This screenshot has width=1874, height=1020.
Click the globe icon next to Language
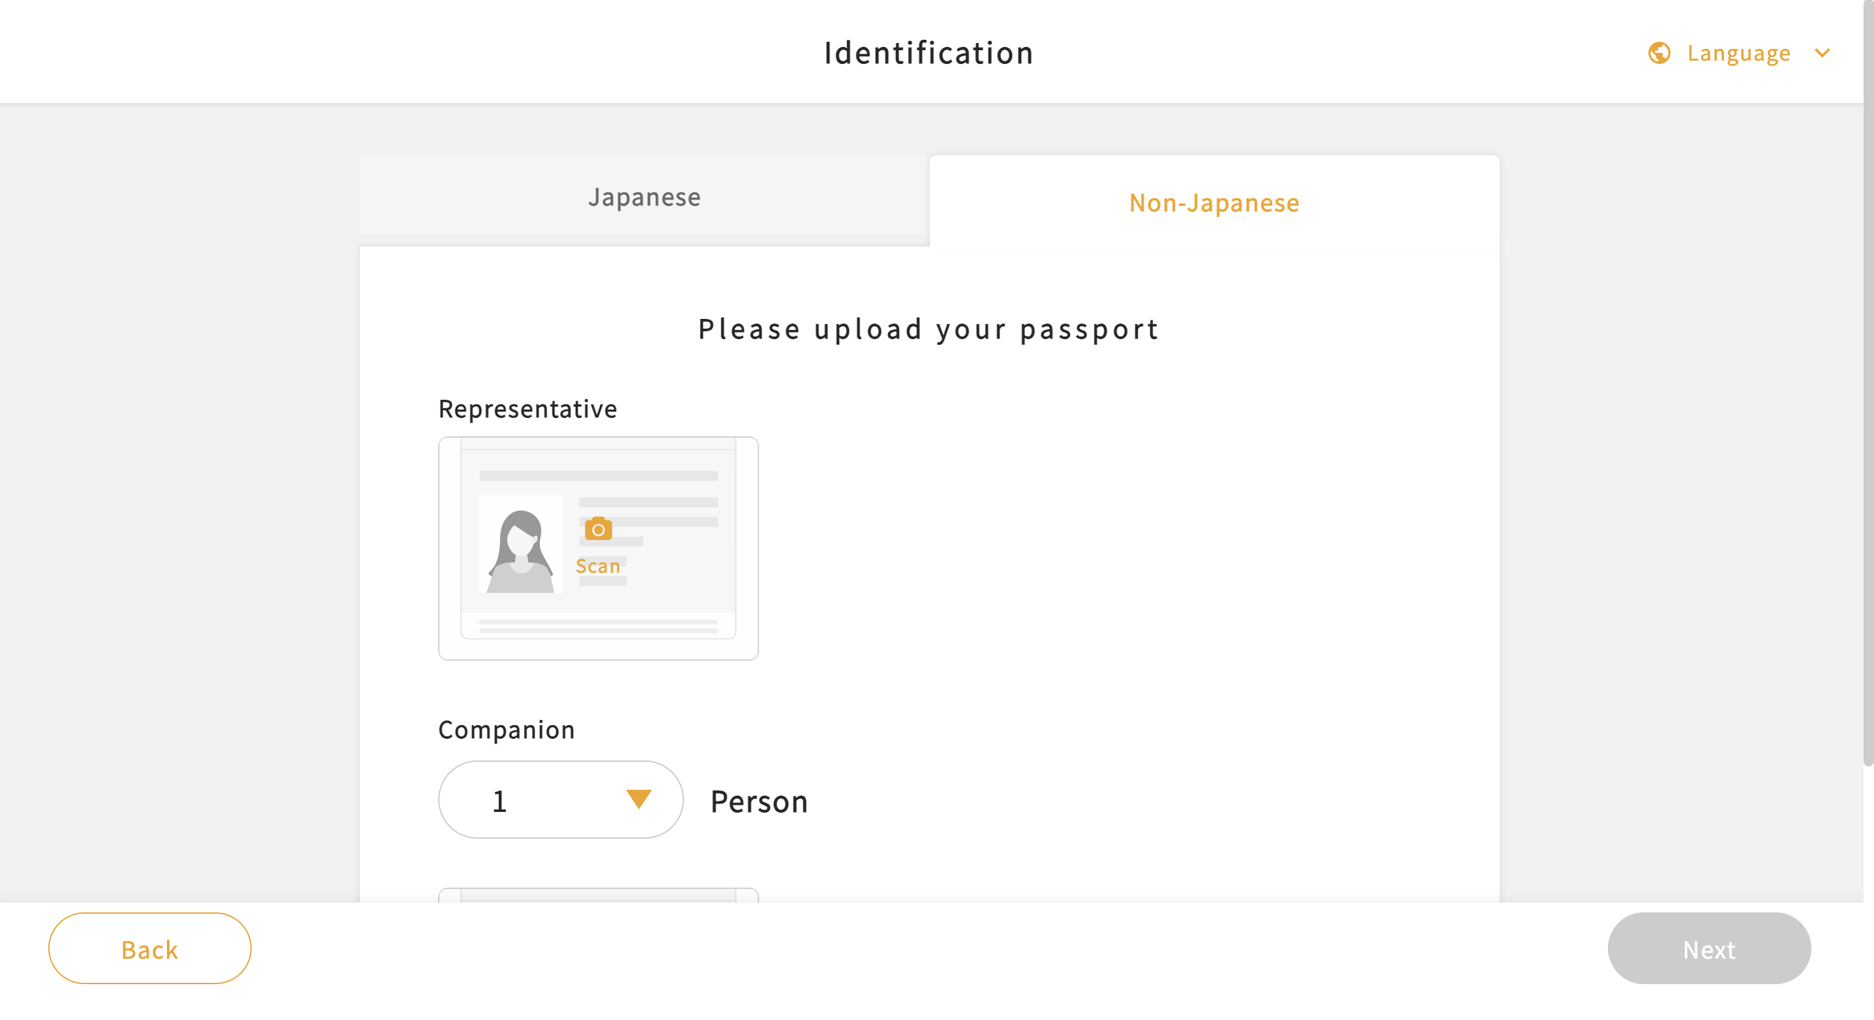click(1659, 52)
